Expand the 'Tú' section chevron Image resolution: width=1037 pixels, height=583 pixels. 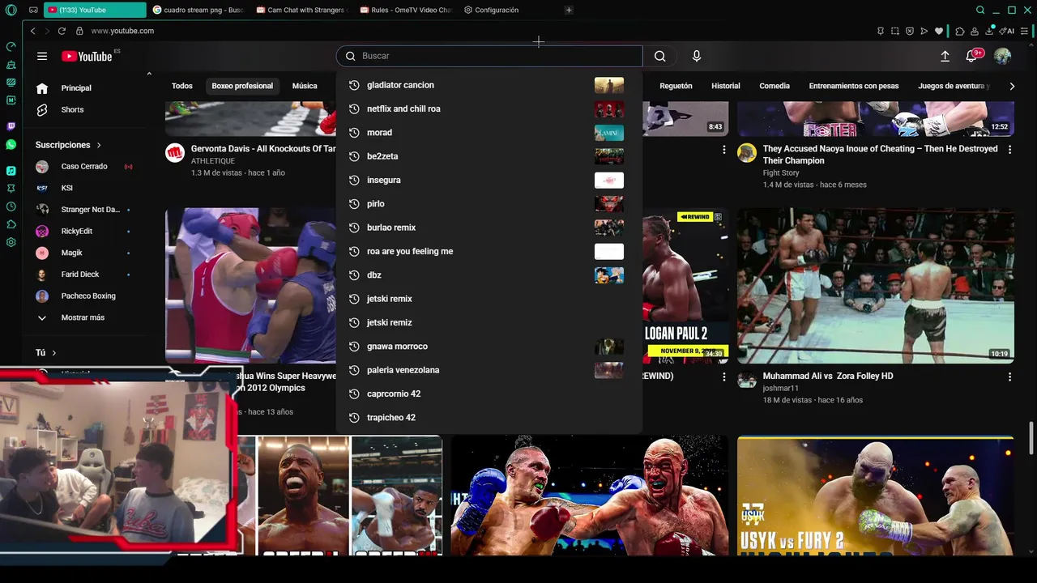pos(54,353)
